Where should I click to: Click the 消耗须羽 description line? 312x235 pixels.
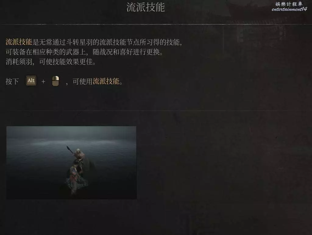pos(51,62)
